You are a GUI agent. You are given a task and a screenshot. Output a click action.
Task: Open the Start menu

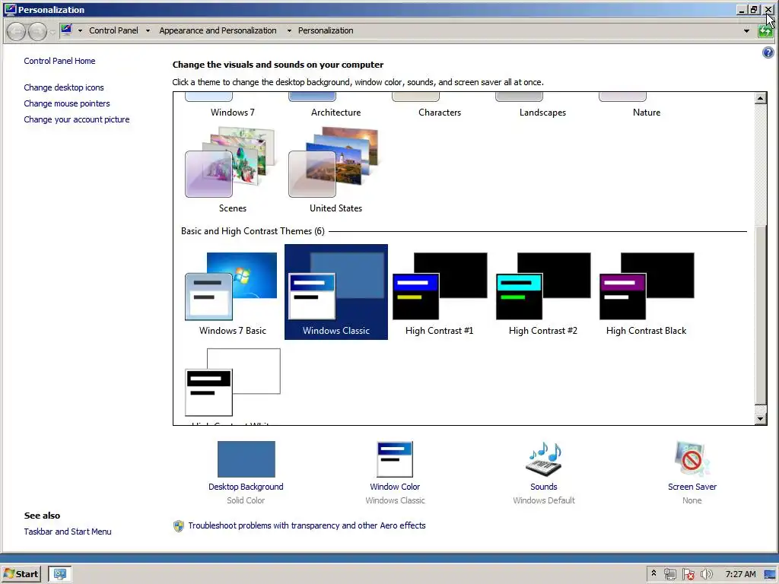point(21,574)
